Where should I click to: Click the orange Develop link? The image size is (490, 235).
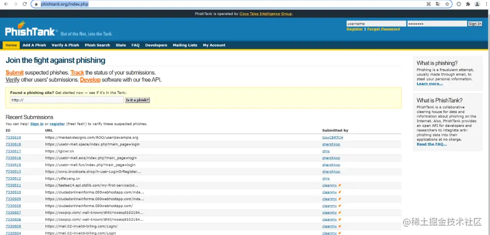(x=90, y=79)
